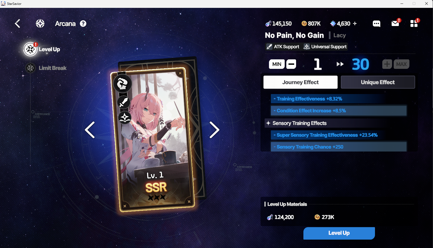Show the next Arcana card

coord(214,130)
